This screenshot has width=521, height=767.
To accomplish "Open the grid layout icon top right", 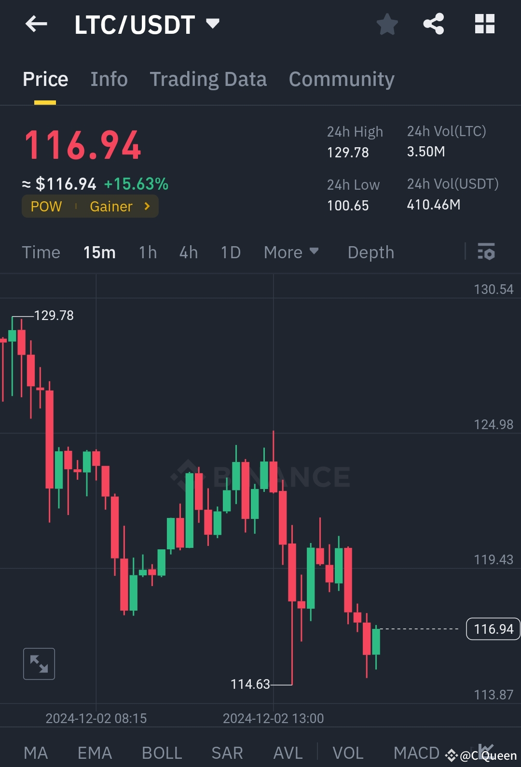I will coord(484,24).
